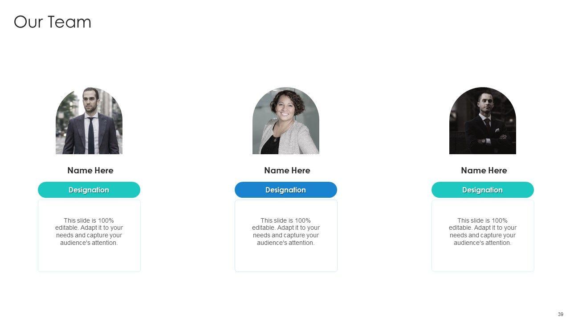Click the bottom border of left description card

pyautogui.click(x=89, y=271)
